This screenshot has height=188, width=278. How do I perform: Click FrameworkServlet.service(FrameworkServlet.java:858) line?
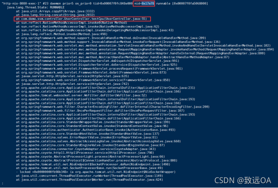click(x=93, y=80)
